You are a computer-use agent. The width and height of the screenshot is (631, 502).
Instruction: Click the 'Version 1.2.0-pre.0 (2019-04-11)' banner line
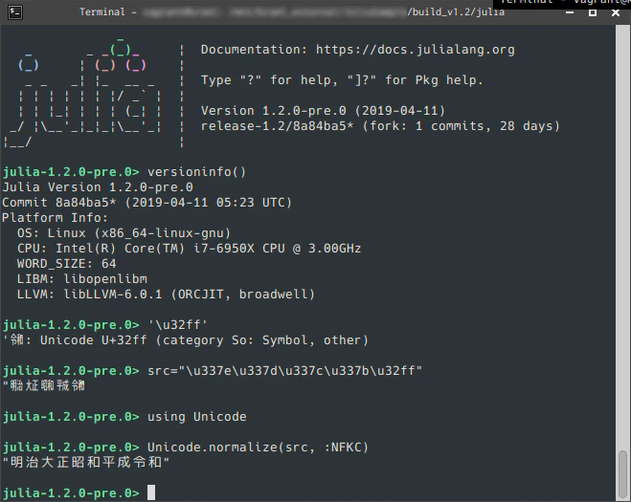[323, 111]
